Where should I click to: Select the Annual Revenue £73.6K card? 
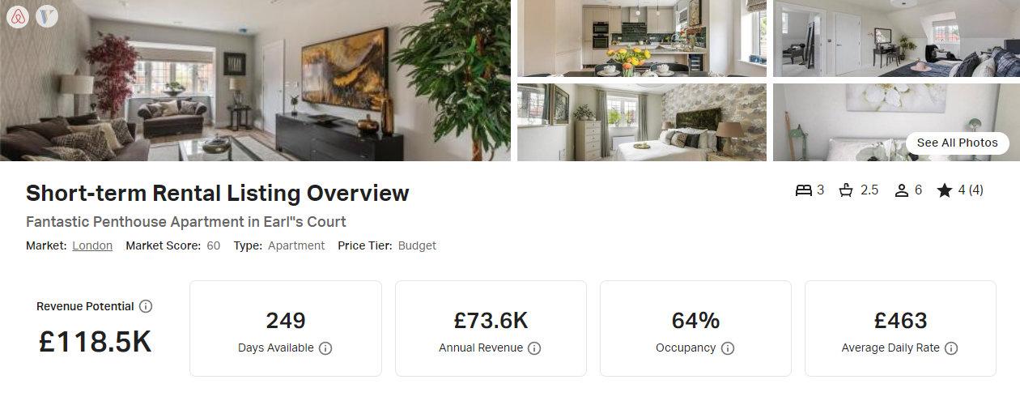click(491, 328)
